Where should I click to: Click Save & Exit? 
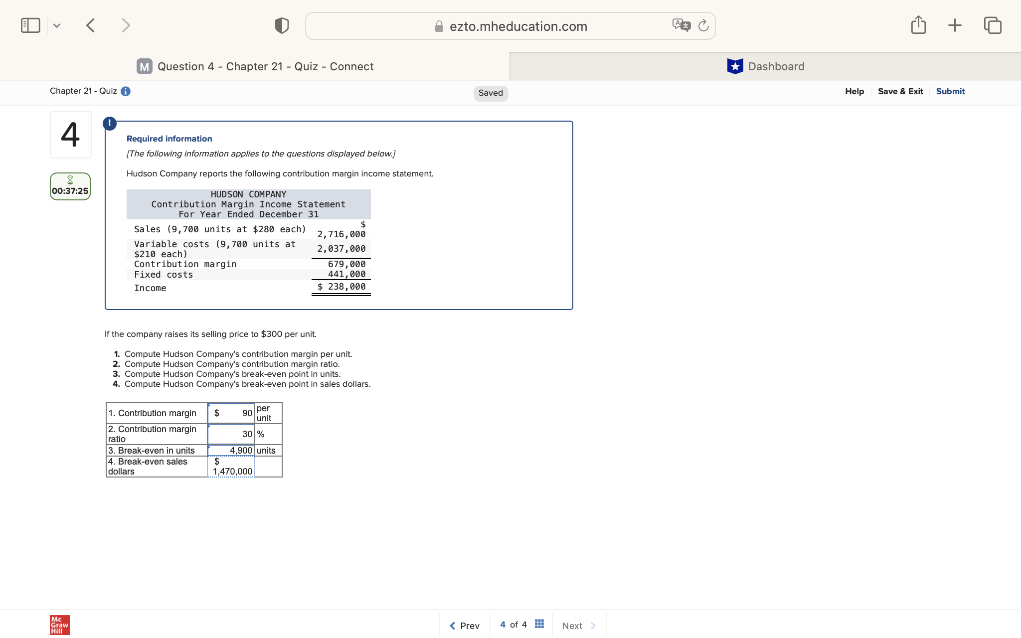(900, 91)
